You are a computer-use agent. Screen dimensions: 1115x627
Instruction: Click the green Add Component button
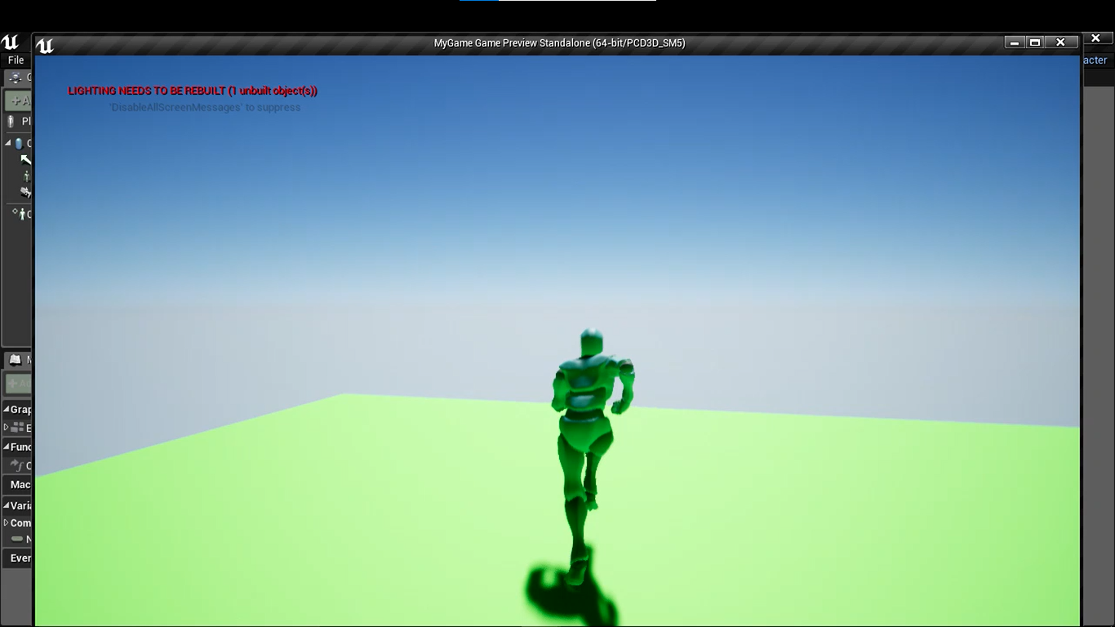point(19,101)
